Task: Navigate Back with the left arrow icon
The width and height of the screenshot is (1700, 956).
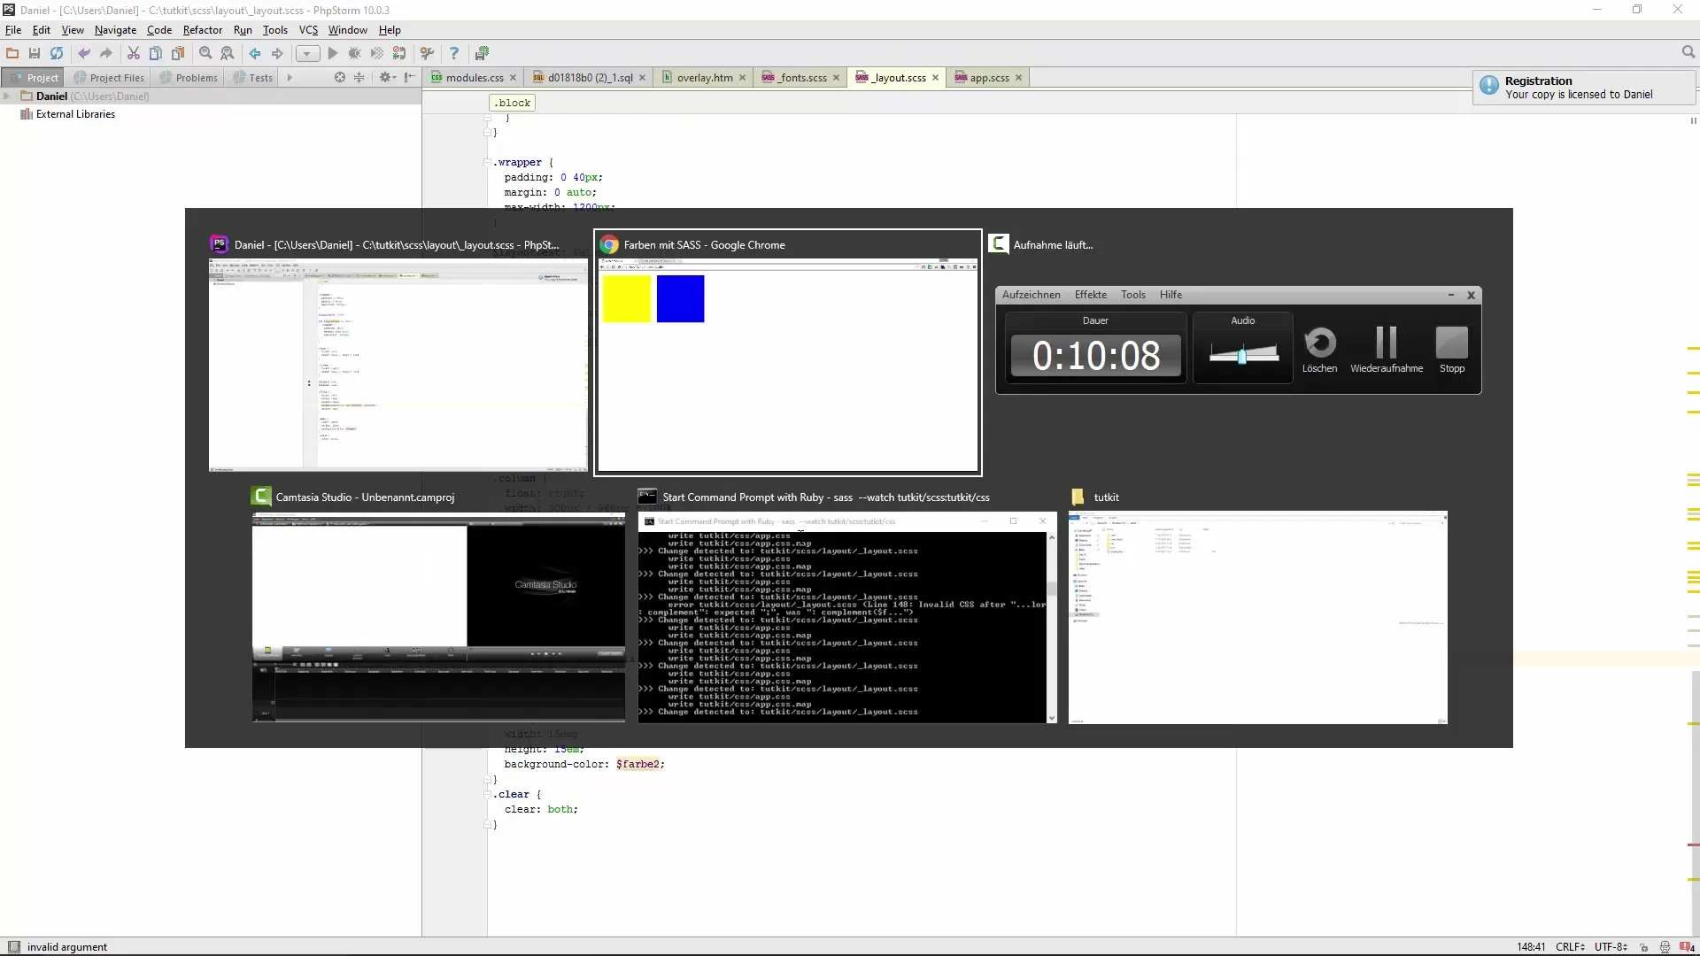Action: [255, 53]
